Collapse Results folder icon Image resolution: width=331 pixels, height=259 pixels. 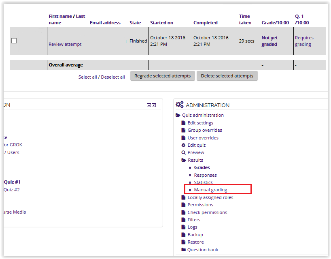tap(184, 160)
